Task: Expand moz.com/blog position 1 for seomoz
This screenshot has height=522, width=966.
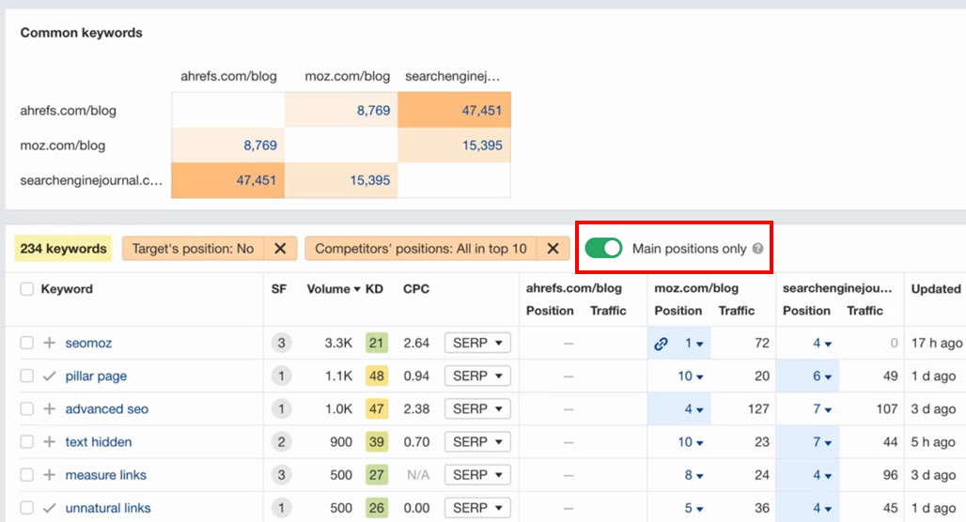Action: pos(693,343)
